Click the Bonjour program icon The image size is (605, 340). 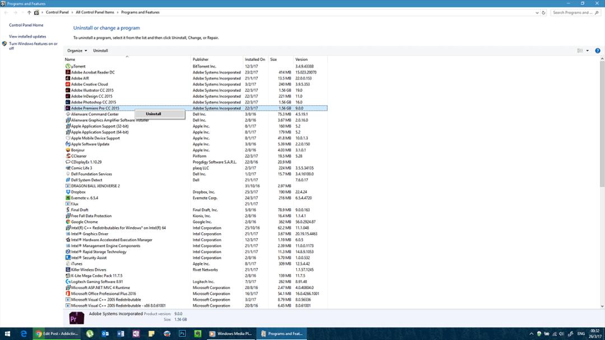[x=68, y=150]
